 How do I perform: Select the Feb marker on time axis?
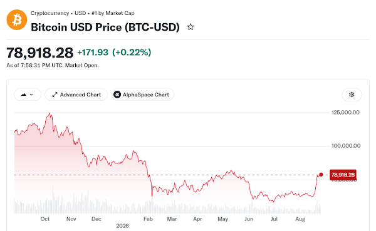pyautogui.click(x=148, y=219)
